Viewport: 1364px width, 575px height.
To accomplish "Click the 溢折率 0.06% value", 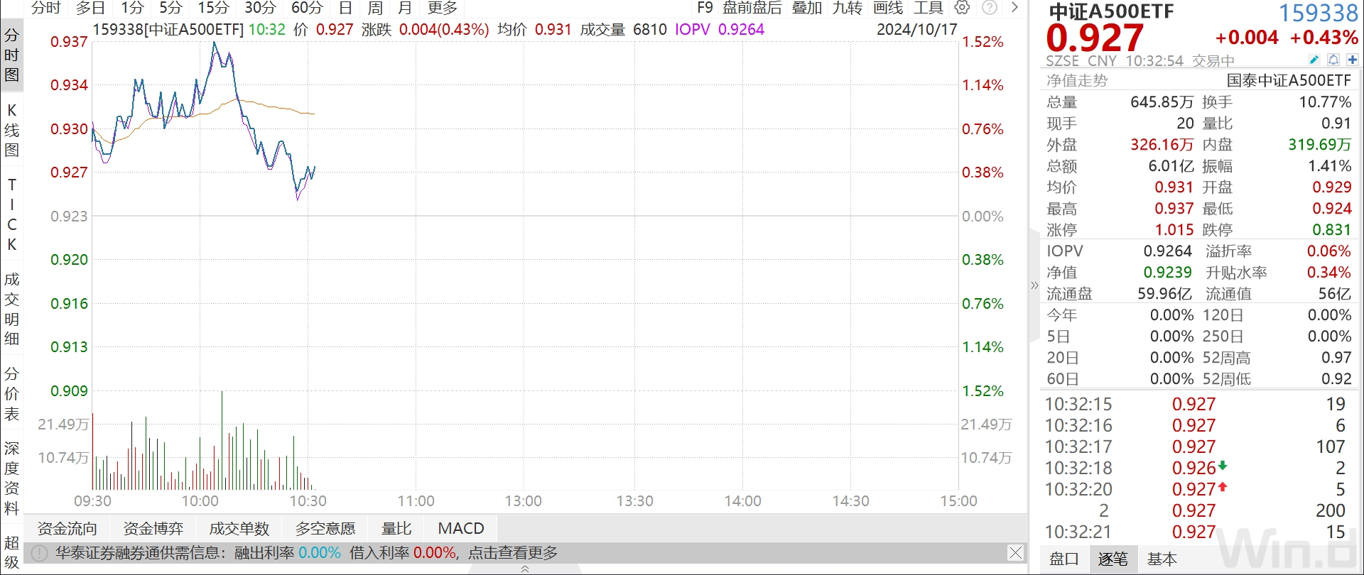I will click(x=1328, y=251).
